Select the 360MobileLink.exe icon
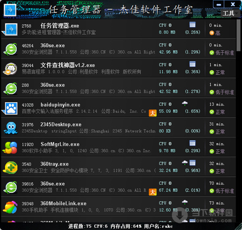The image size is (242, 230). (10, 207)
